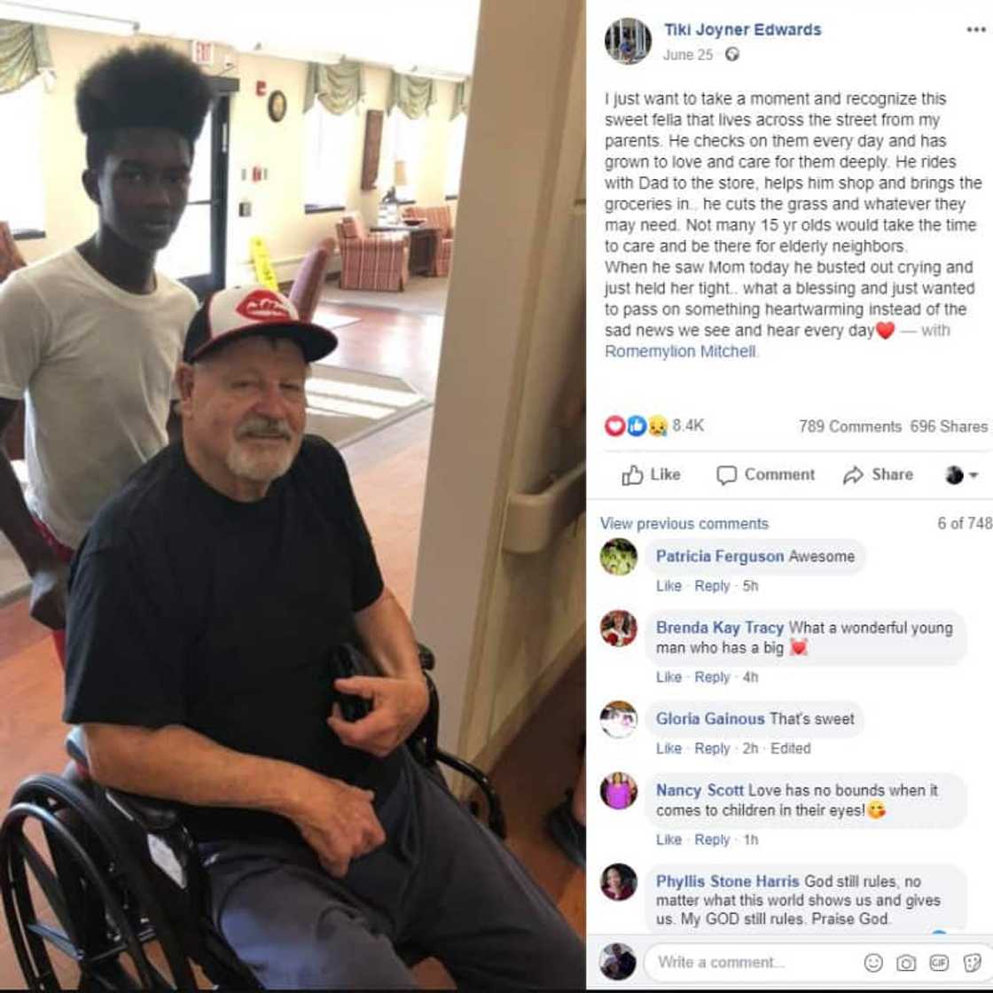The image size is (993, 993).
Task: Click the Share arrow button
Action: (x=879, y=474)
